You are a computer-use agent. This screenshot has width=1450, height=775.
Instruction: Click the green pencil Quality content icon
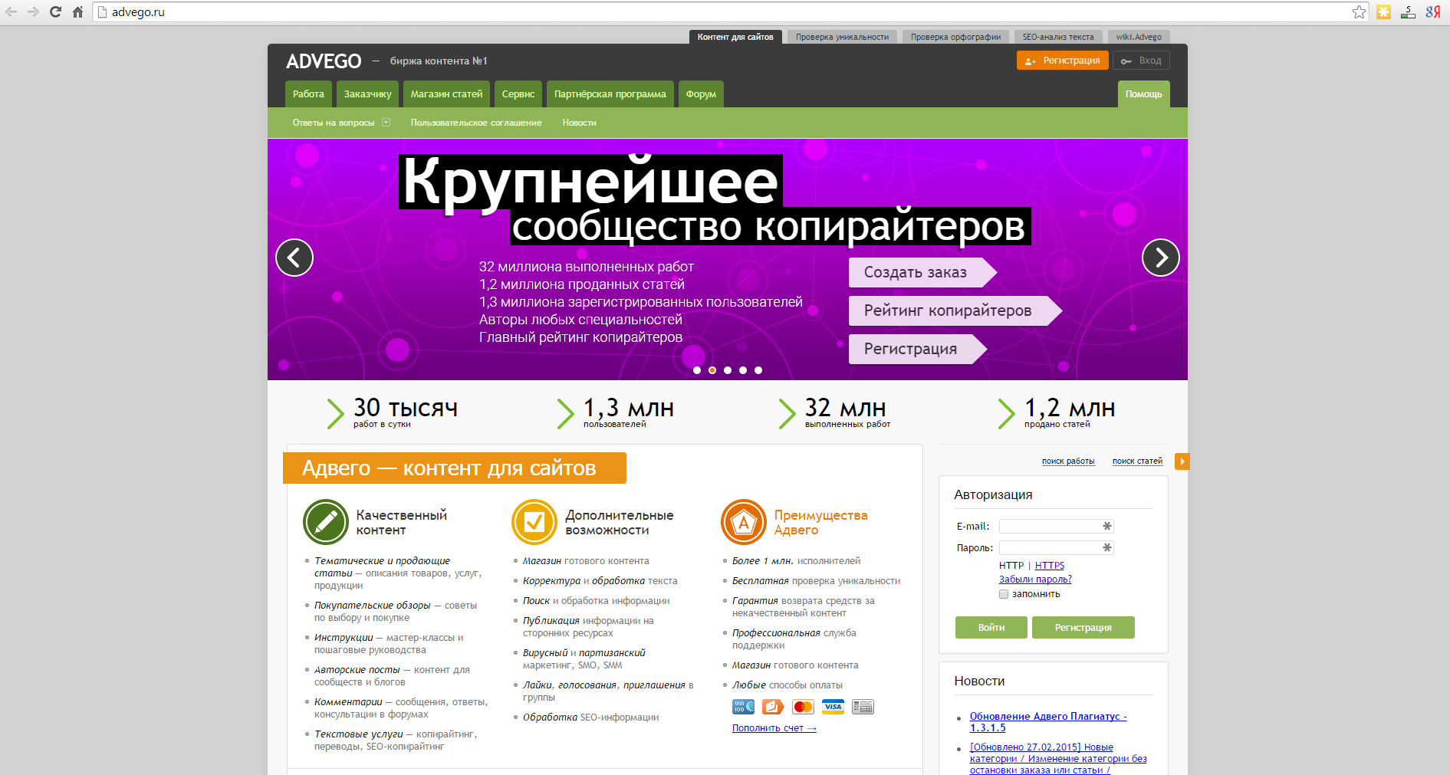tap(326, 522)
